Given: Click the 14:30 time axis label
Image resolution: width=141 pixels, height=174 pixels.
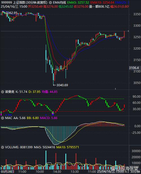Looking at the screenshot, I should click(x=57, y=171).
